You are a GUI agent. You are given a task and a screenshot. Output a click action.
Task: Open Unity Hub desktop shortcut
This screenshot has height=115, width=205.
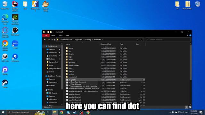[5, 57]
